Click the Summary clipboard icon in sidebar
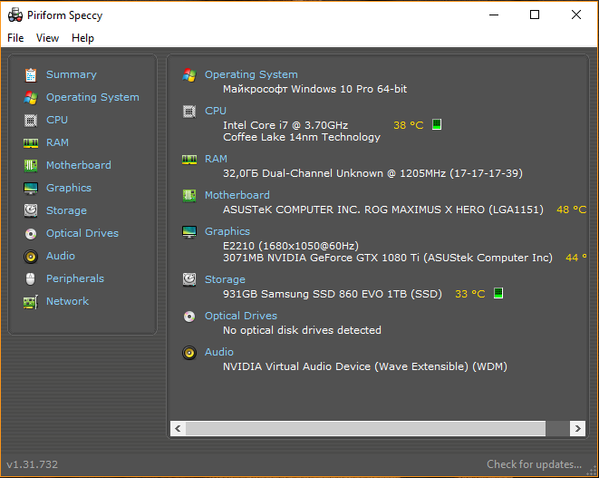 31,75
